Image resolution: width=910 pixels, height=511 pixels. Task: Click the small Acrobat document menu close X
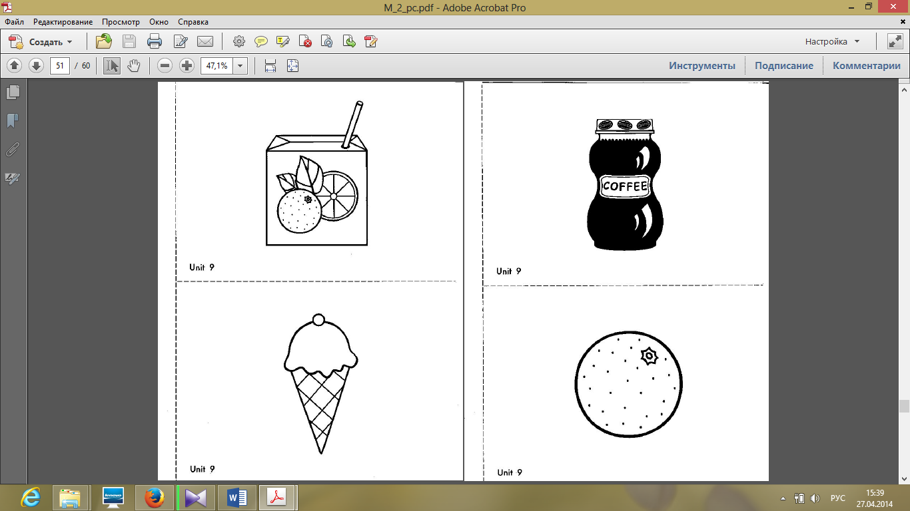901,22
